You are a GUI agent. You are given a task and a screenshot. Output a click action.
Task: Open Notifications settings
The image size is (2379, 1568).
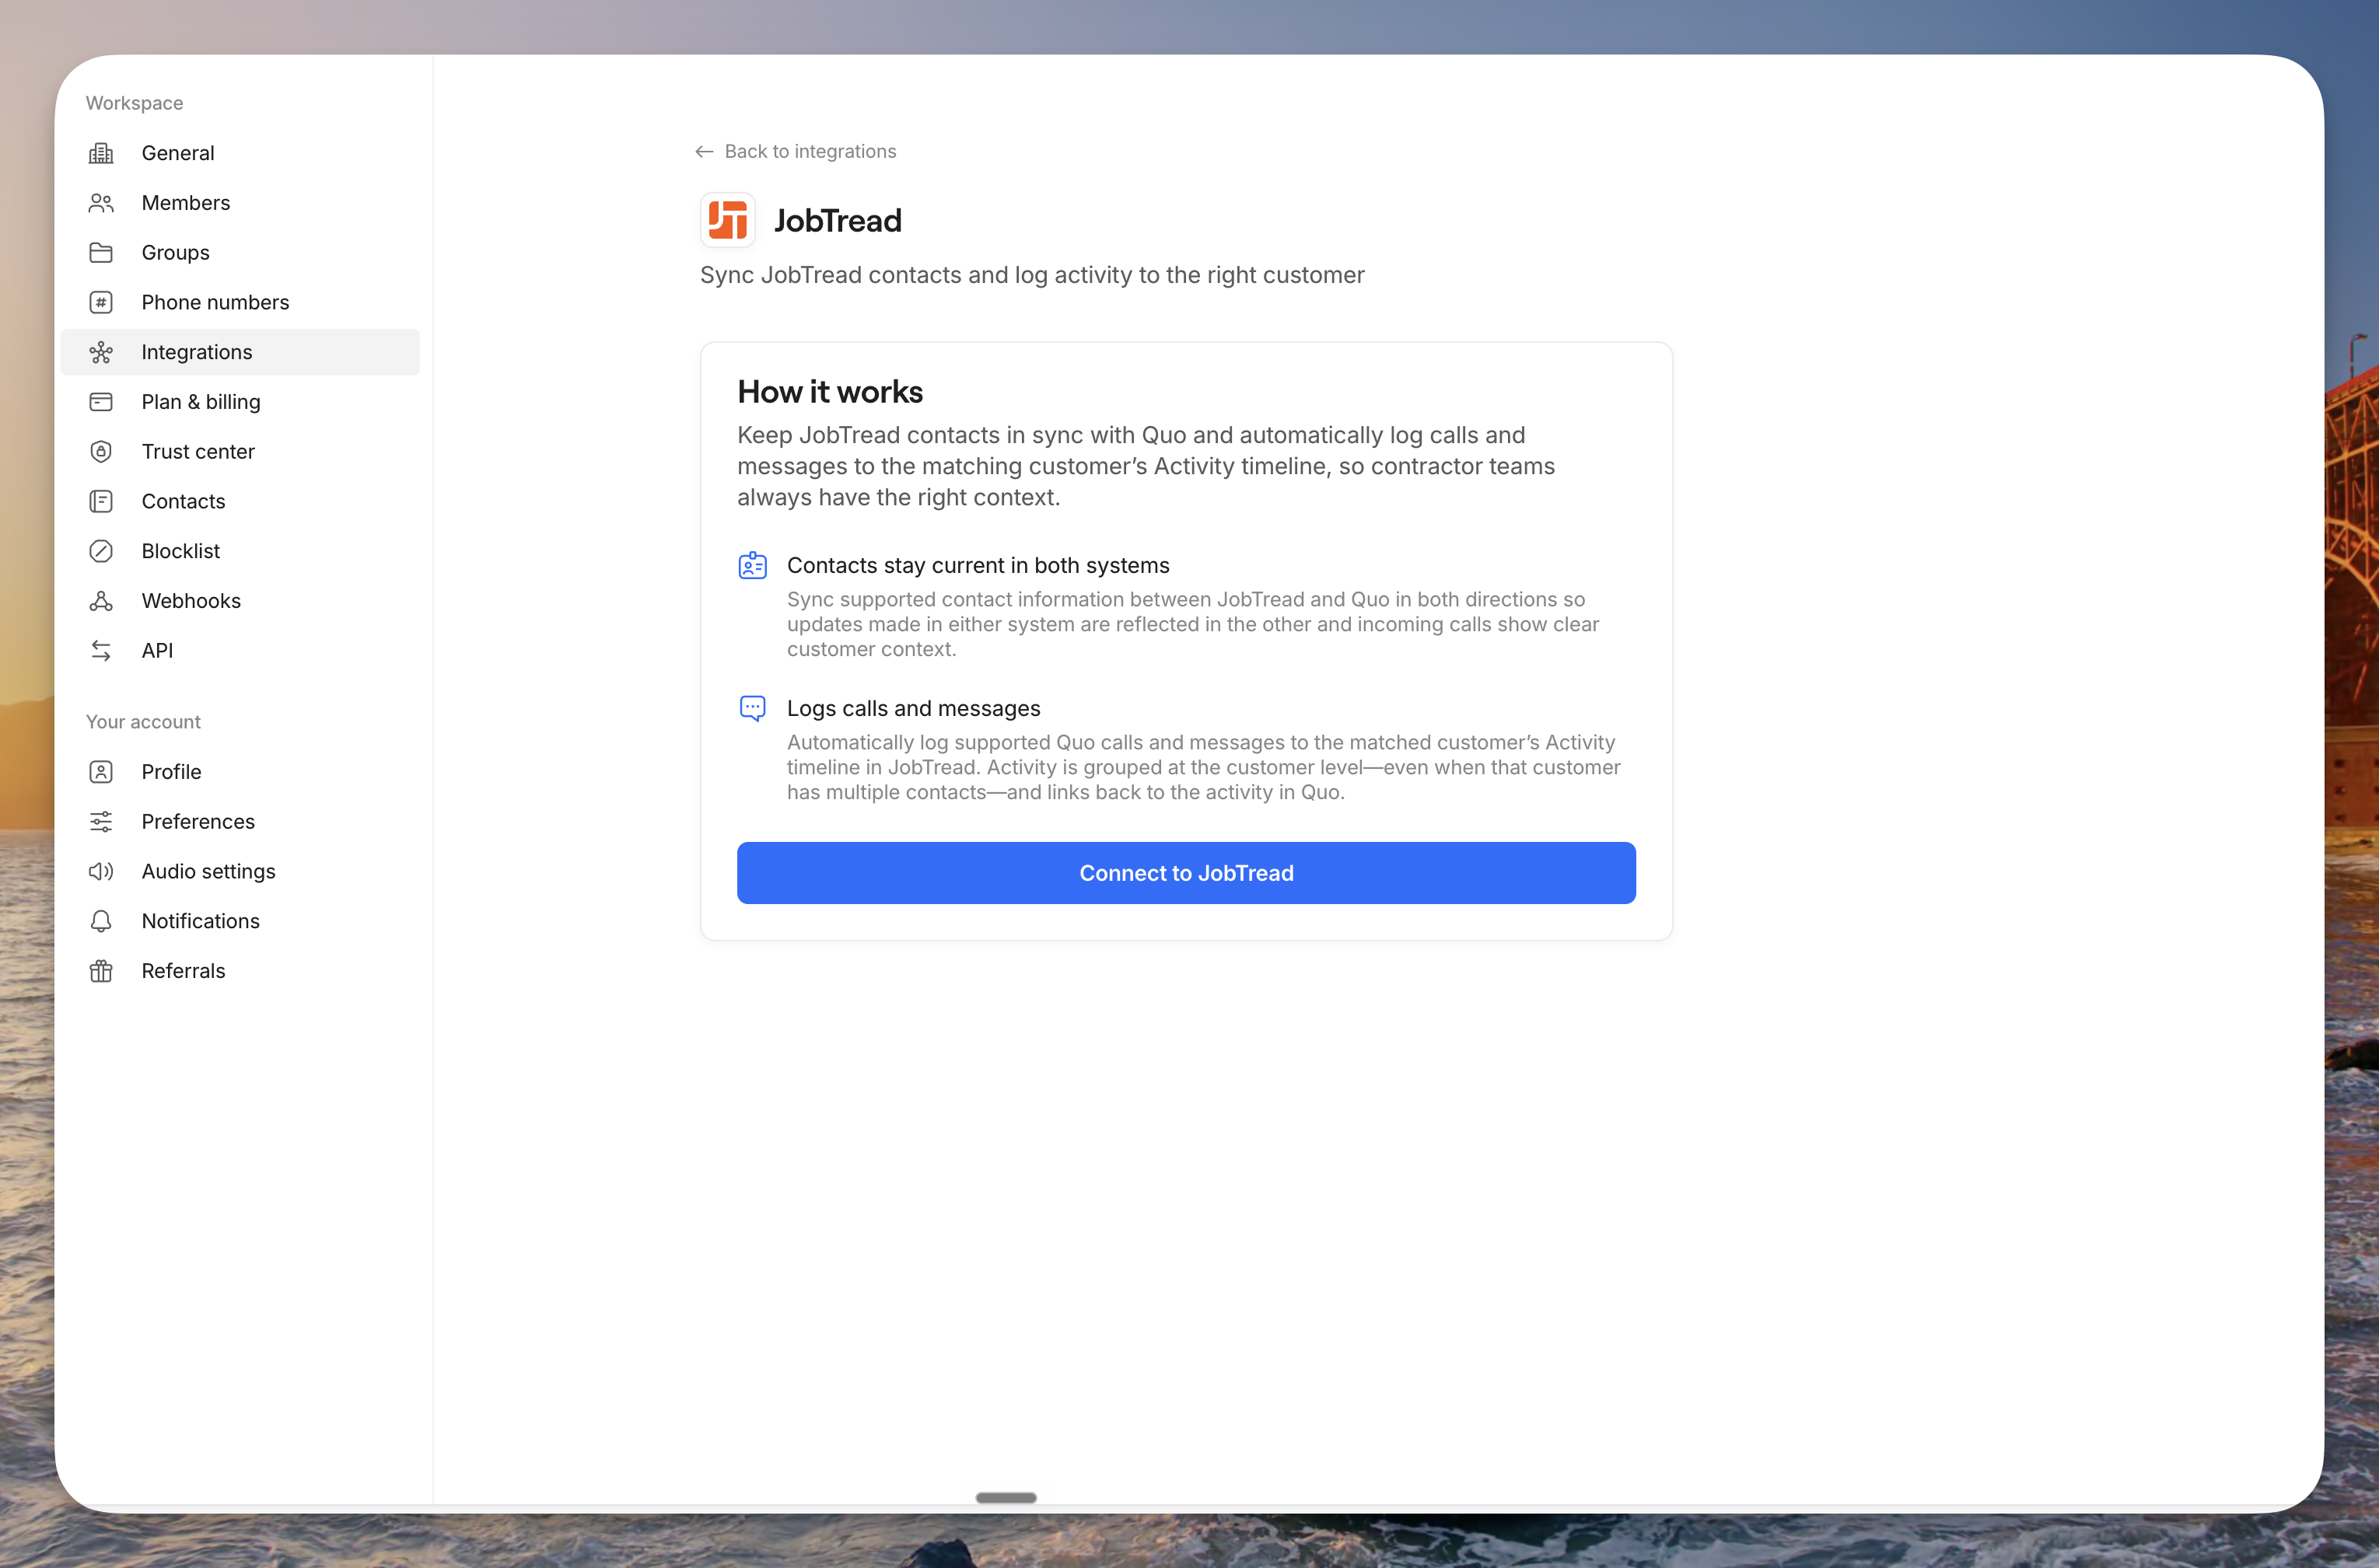coord(240,921)
